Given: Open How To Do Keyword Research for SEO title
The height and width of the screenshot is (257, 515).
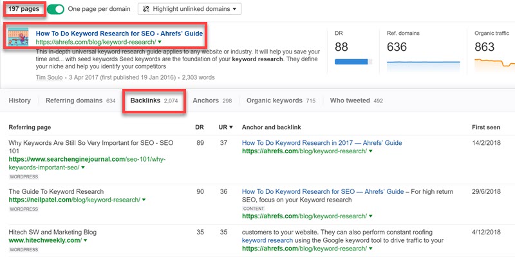Looking at the screenshot, I should click(119, 33).
